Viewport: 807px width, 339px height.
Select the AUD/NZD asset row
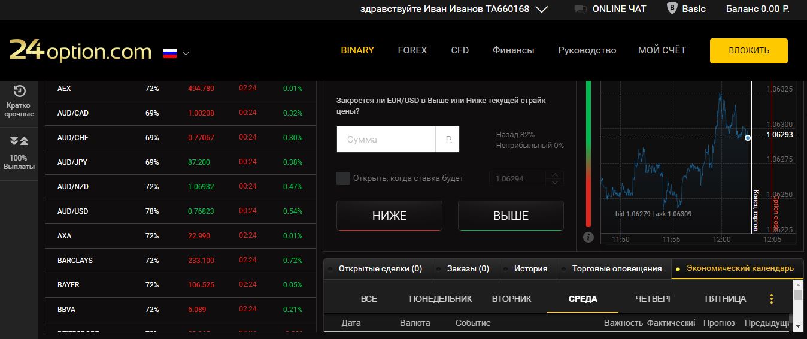[180, 186]
